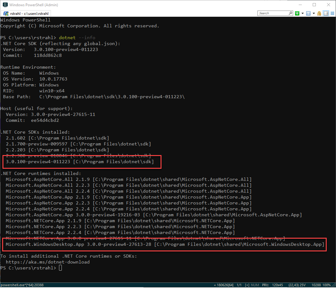Click the 'Runtime Environment:' heading
The width and height of the screenshot is (336, 289).
click(x=28, y=67)
